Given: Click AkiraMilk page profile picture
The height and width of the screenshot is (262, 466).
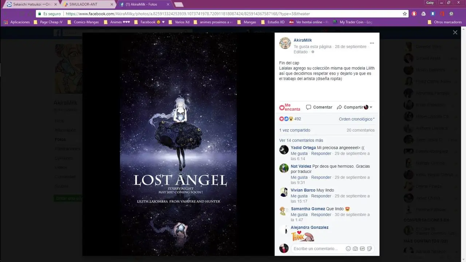Looking at the screenshot, I should [x=285, y=43].
